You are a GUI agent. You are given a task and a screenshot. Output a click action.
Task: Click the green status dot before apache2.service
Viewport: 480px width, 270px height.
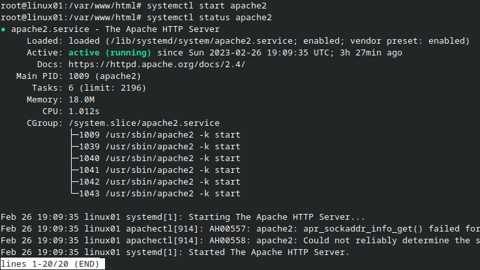[x=4, y=29]
